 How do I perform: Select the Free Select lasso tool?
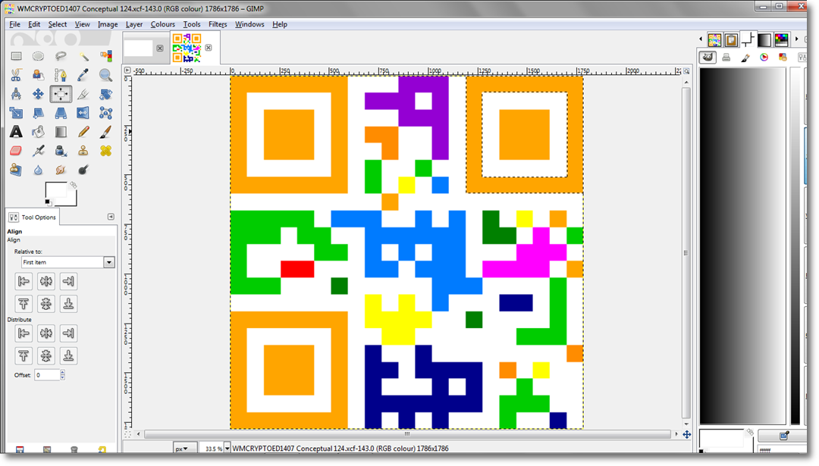click(61, 56)
